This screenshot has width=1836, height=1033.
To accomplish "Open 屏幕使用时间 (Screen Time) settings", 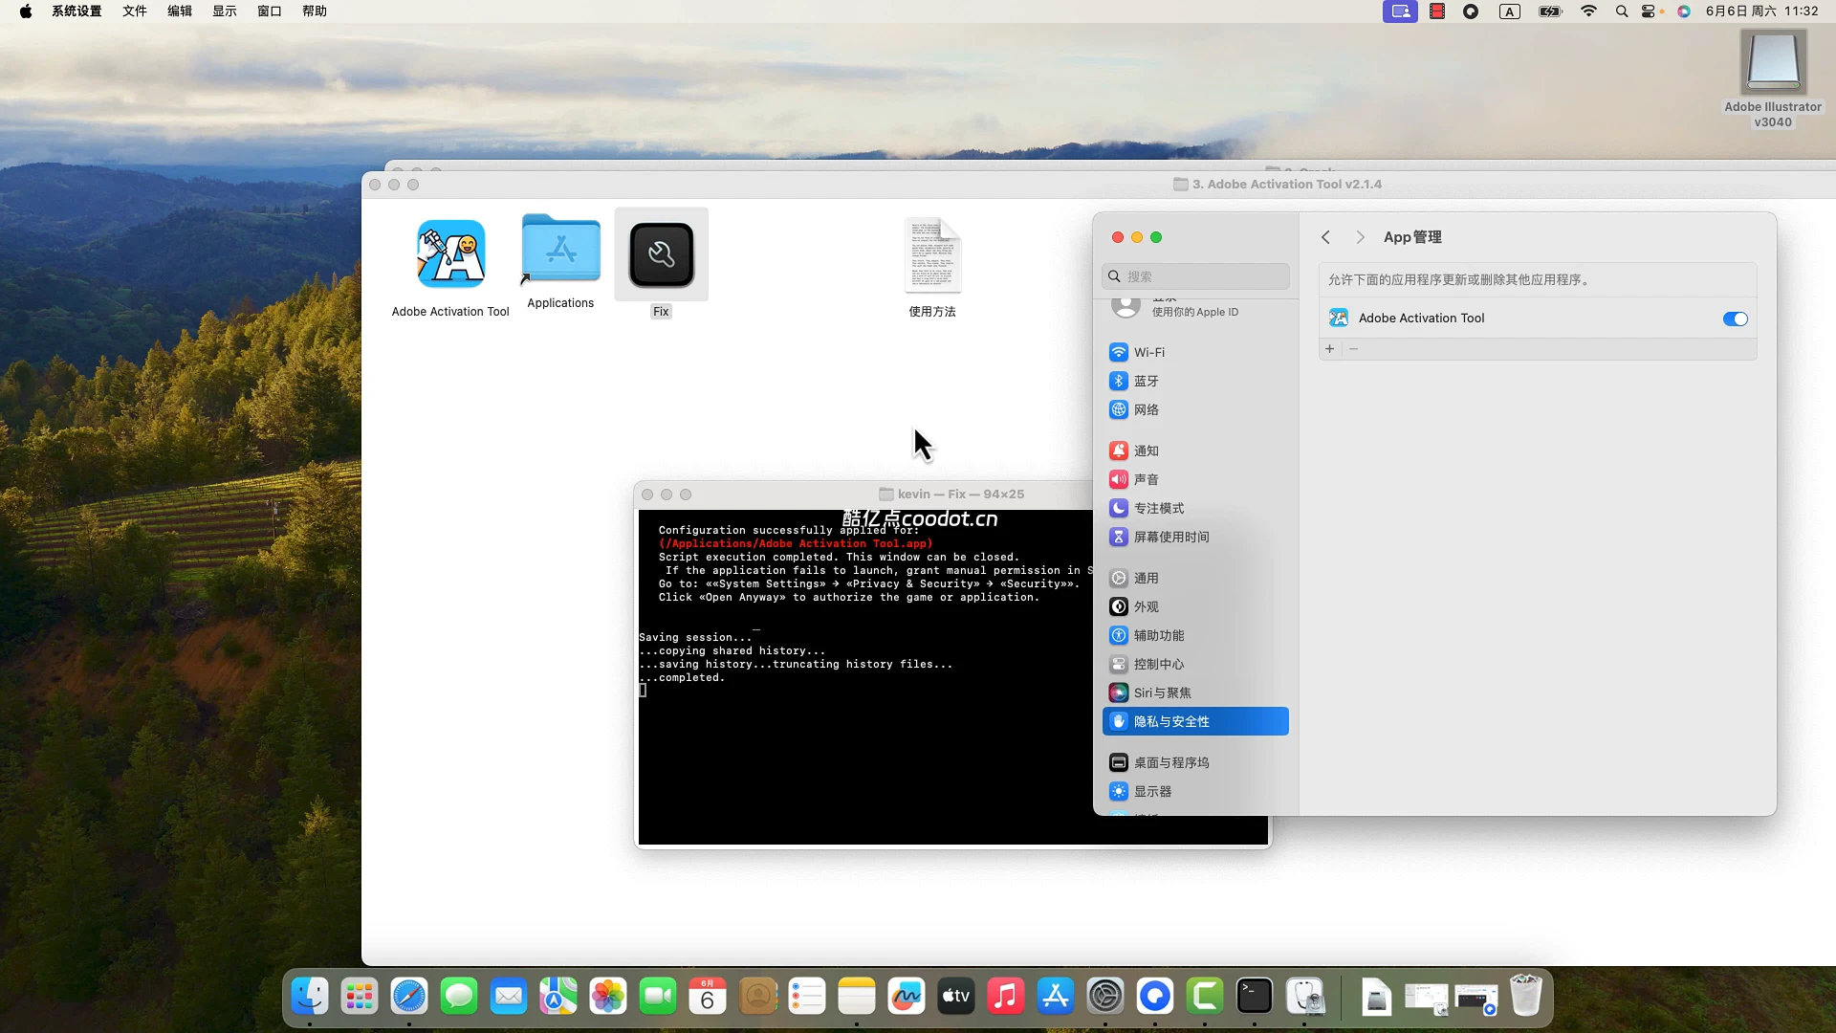I will (x=1195, y=537).
